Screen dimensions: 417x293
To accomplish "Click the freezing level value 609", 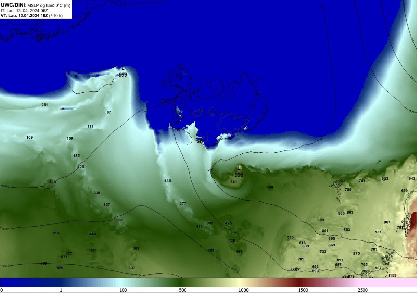I will (x=321, y=220).
